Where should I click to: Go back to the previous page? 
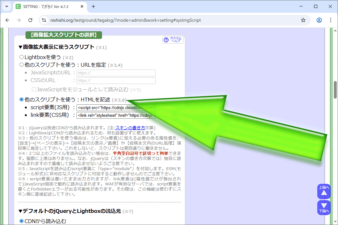point(7,20)
